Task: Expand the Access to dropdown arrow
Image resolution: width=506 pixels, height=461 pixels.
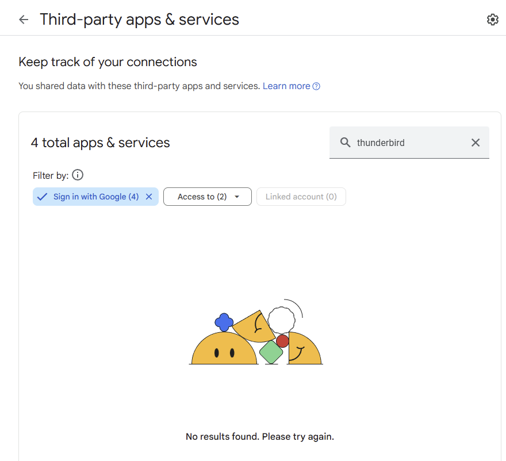Action: (237, 197)
